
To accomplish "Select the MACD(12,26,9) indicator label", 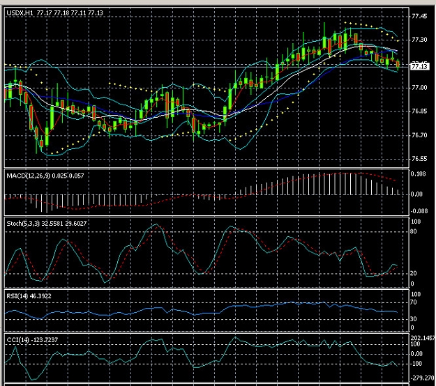I will point(45,176).
